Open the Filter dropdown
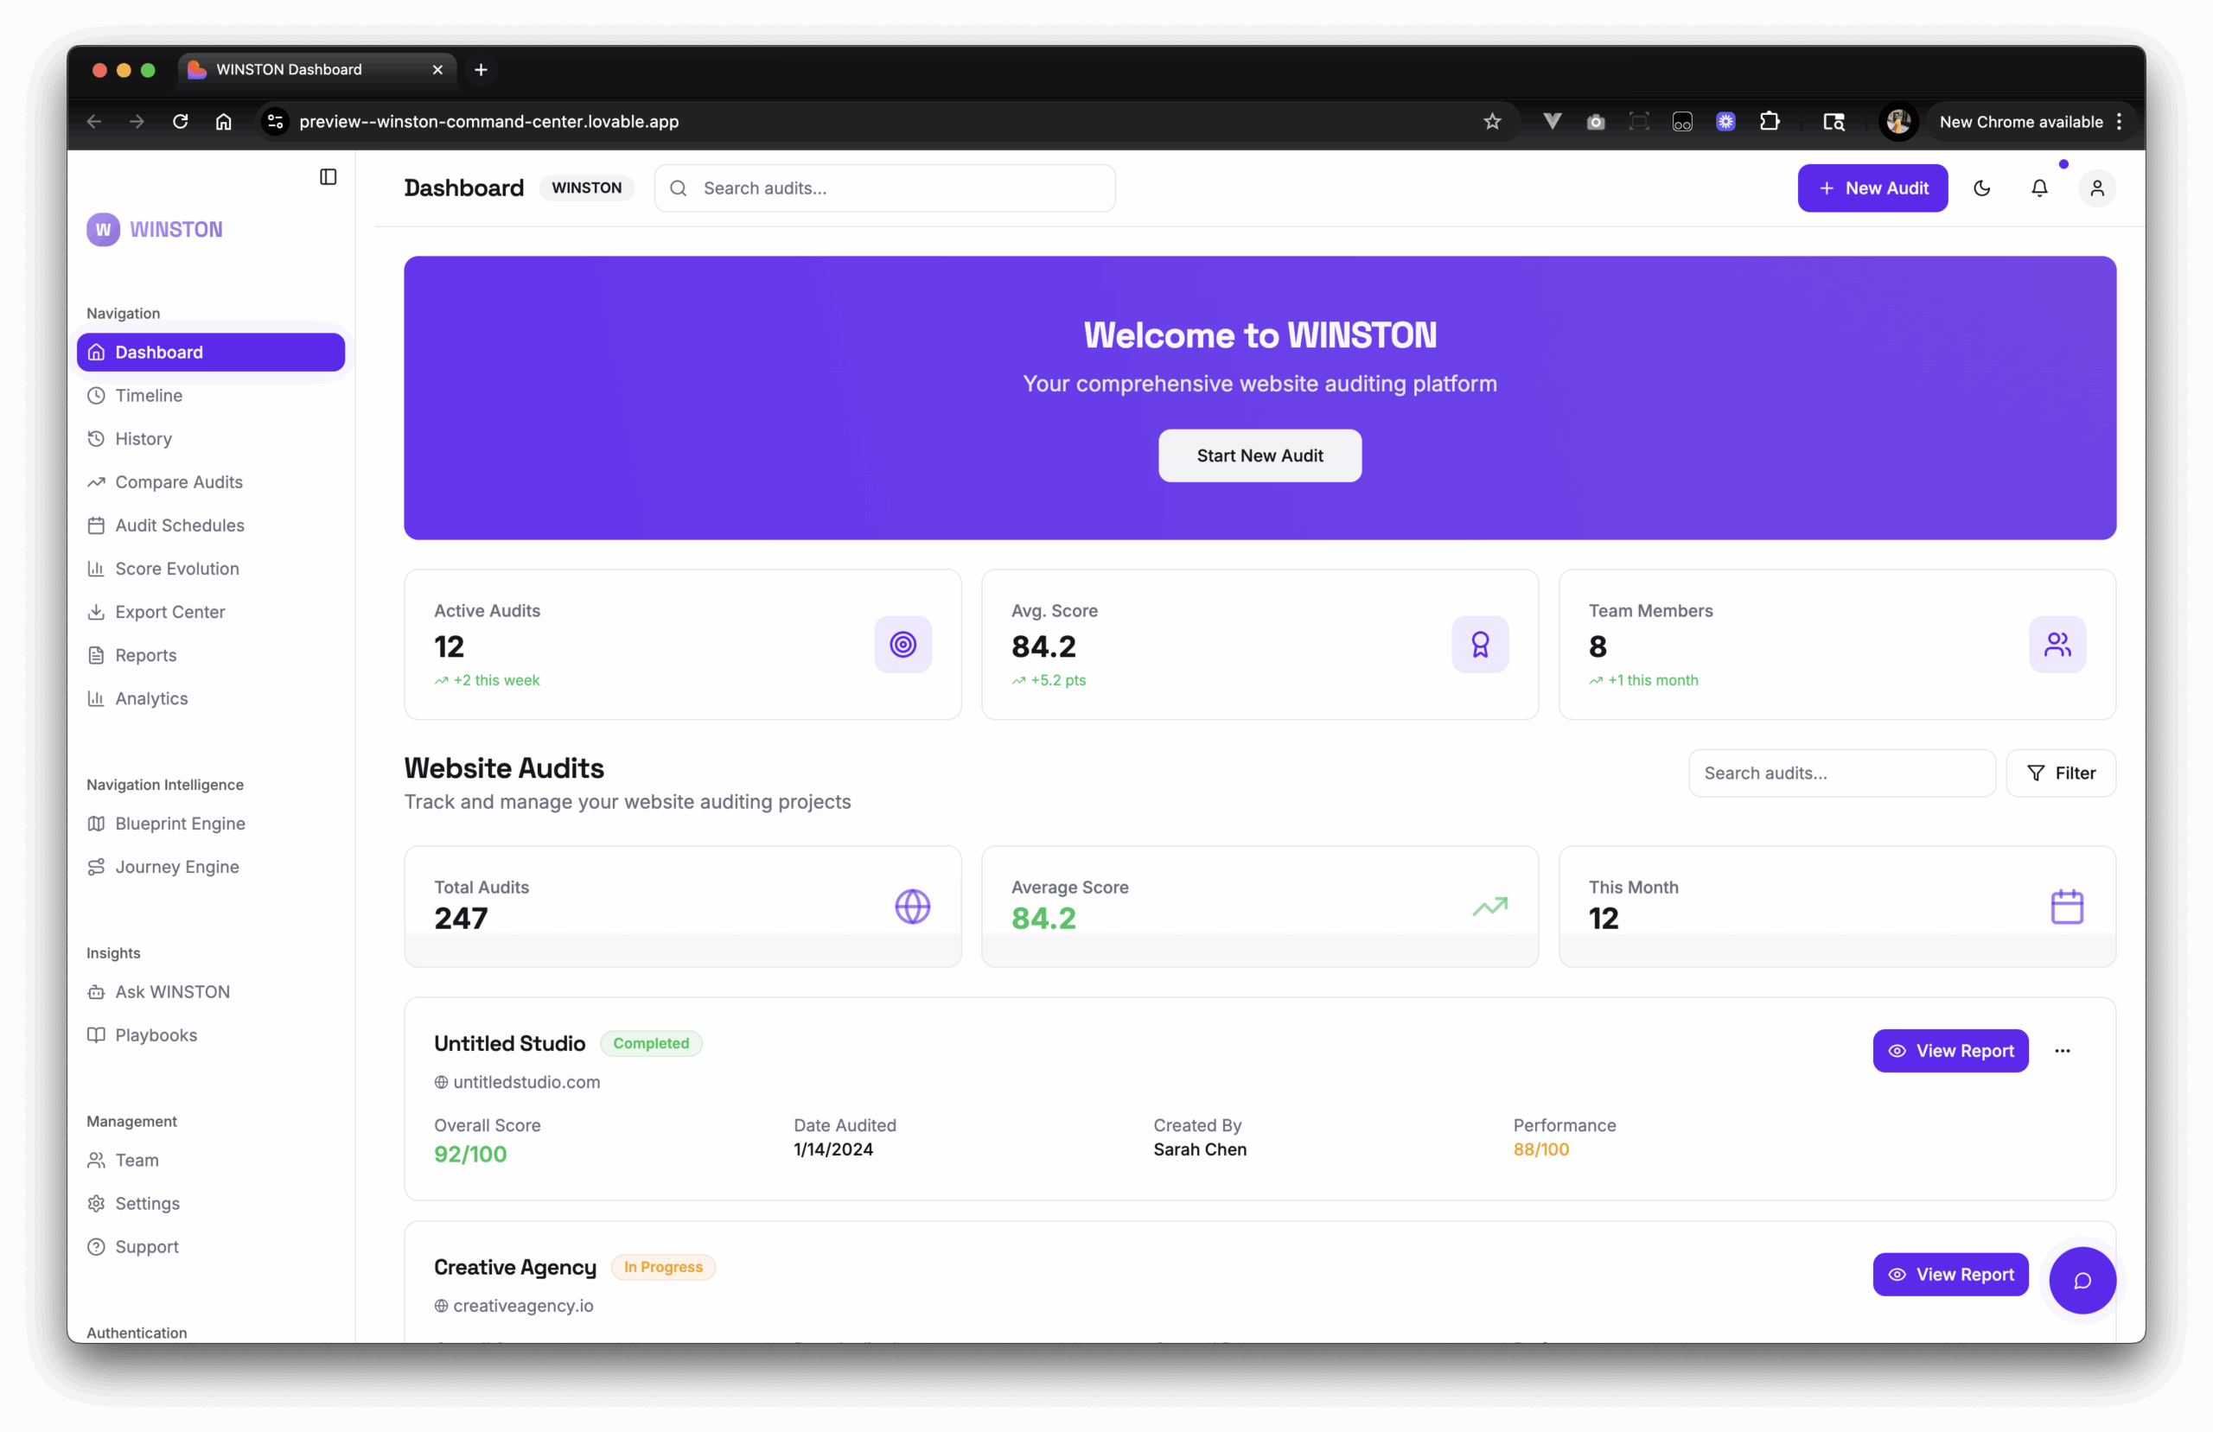Screen dimensions: 2213x1432 point(2061,773)
